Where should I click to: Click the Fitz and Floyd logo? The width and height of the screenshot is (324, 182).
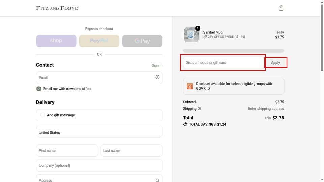[58, 8]
